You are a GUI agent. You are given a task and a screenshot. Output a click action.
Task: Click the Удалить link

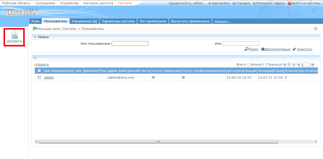42,65
